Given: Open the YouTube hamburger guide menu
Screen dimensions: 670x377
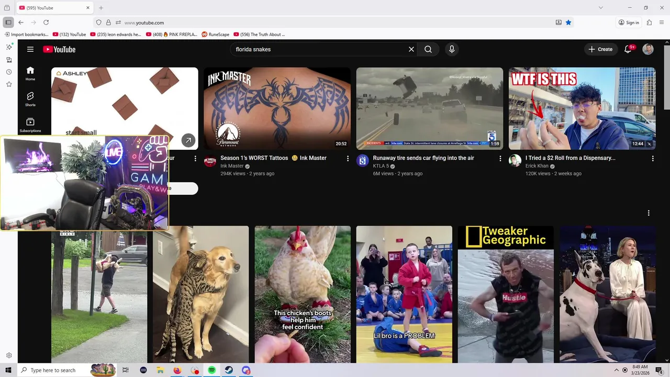Looking at the screenshot, I should pos(30,49).
